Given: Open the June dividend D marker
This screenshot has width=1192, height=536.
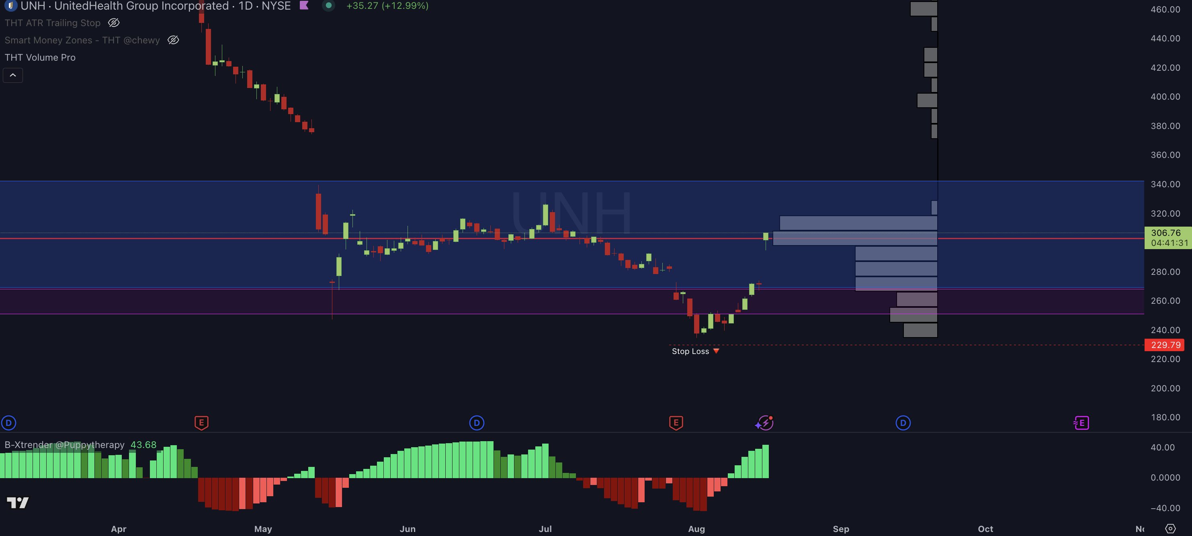Looking at the screenshot, I should pos(477,423).
